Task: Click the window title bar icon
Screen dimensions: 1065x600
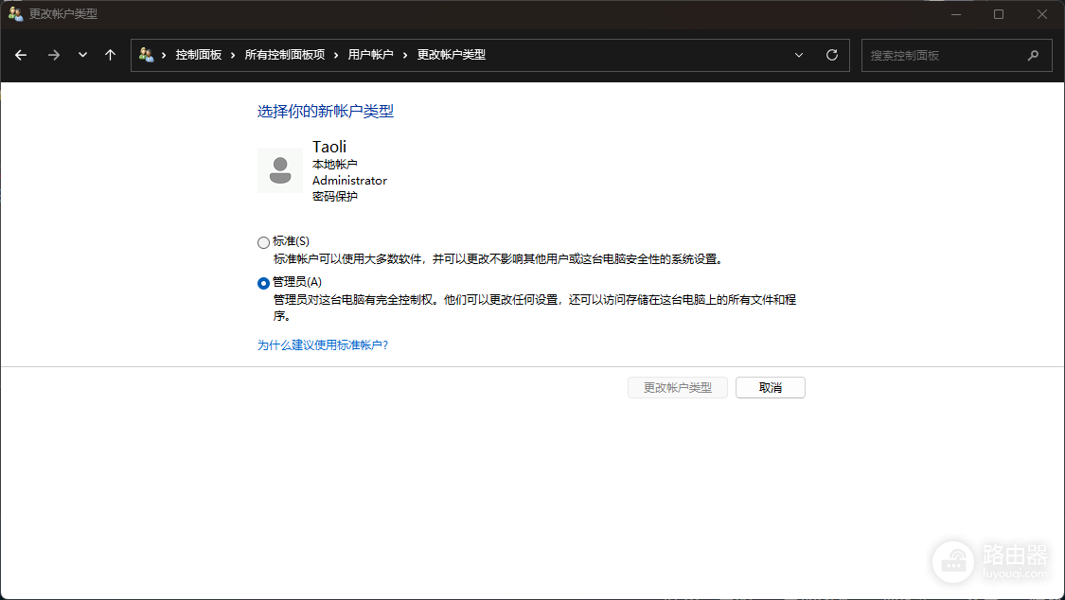Action: click(x=15, y=13)
